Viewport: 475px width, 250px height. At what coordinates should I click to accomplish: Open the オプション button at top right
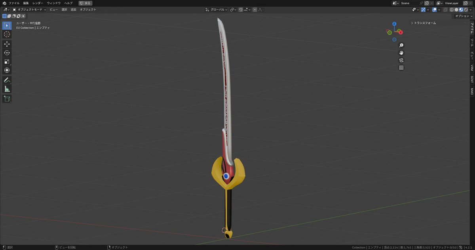[x=463, y=16]
